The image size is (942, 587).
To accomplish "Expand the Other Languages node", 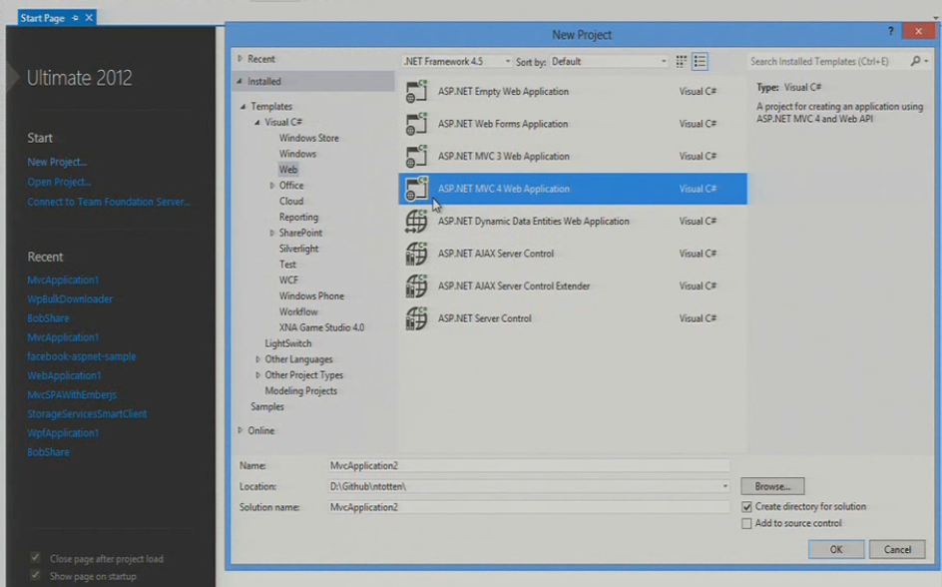I will point(257,359).
